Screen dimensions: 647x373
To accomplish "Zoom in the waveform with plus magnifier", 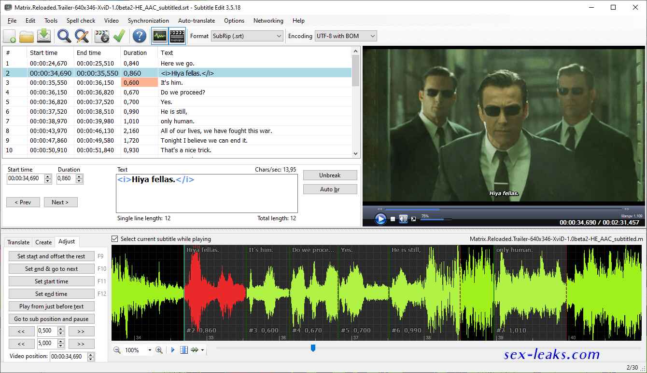I will point(159,350).
